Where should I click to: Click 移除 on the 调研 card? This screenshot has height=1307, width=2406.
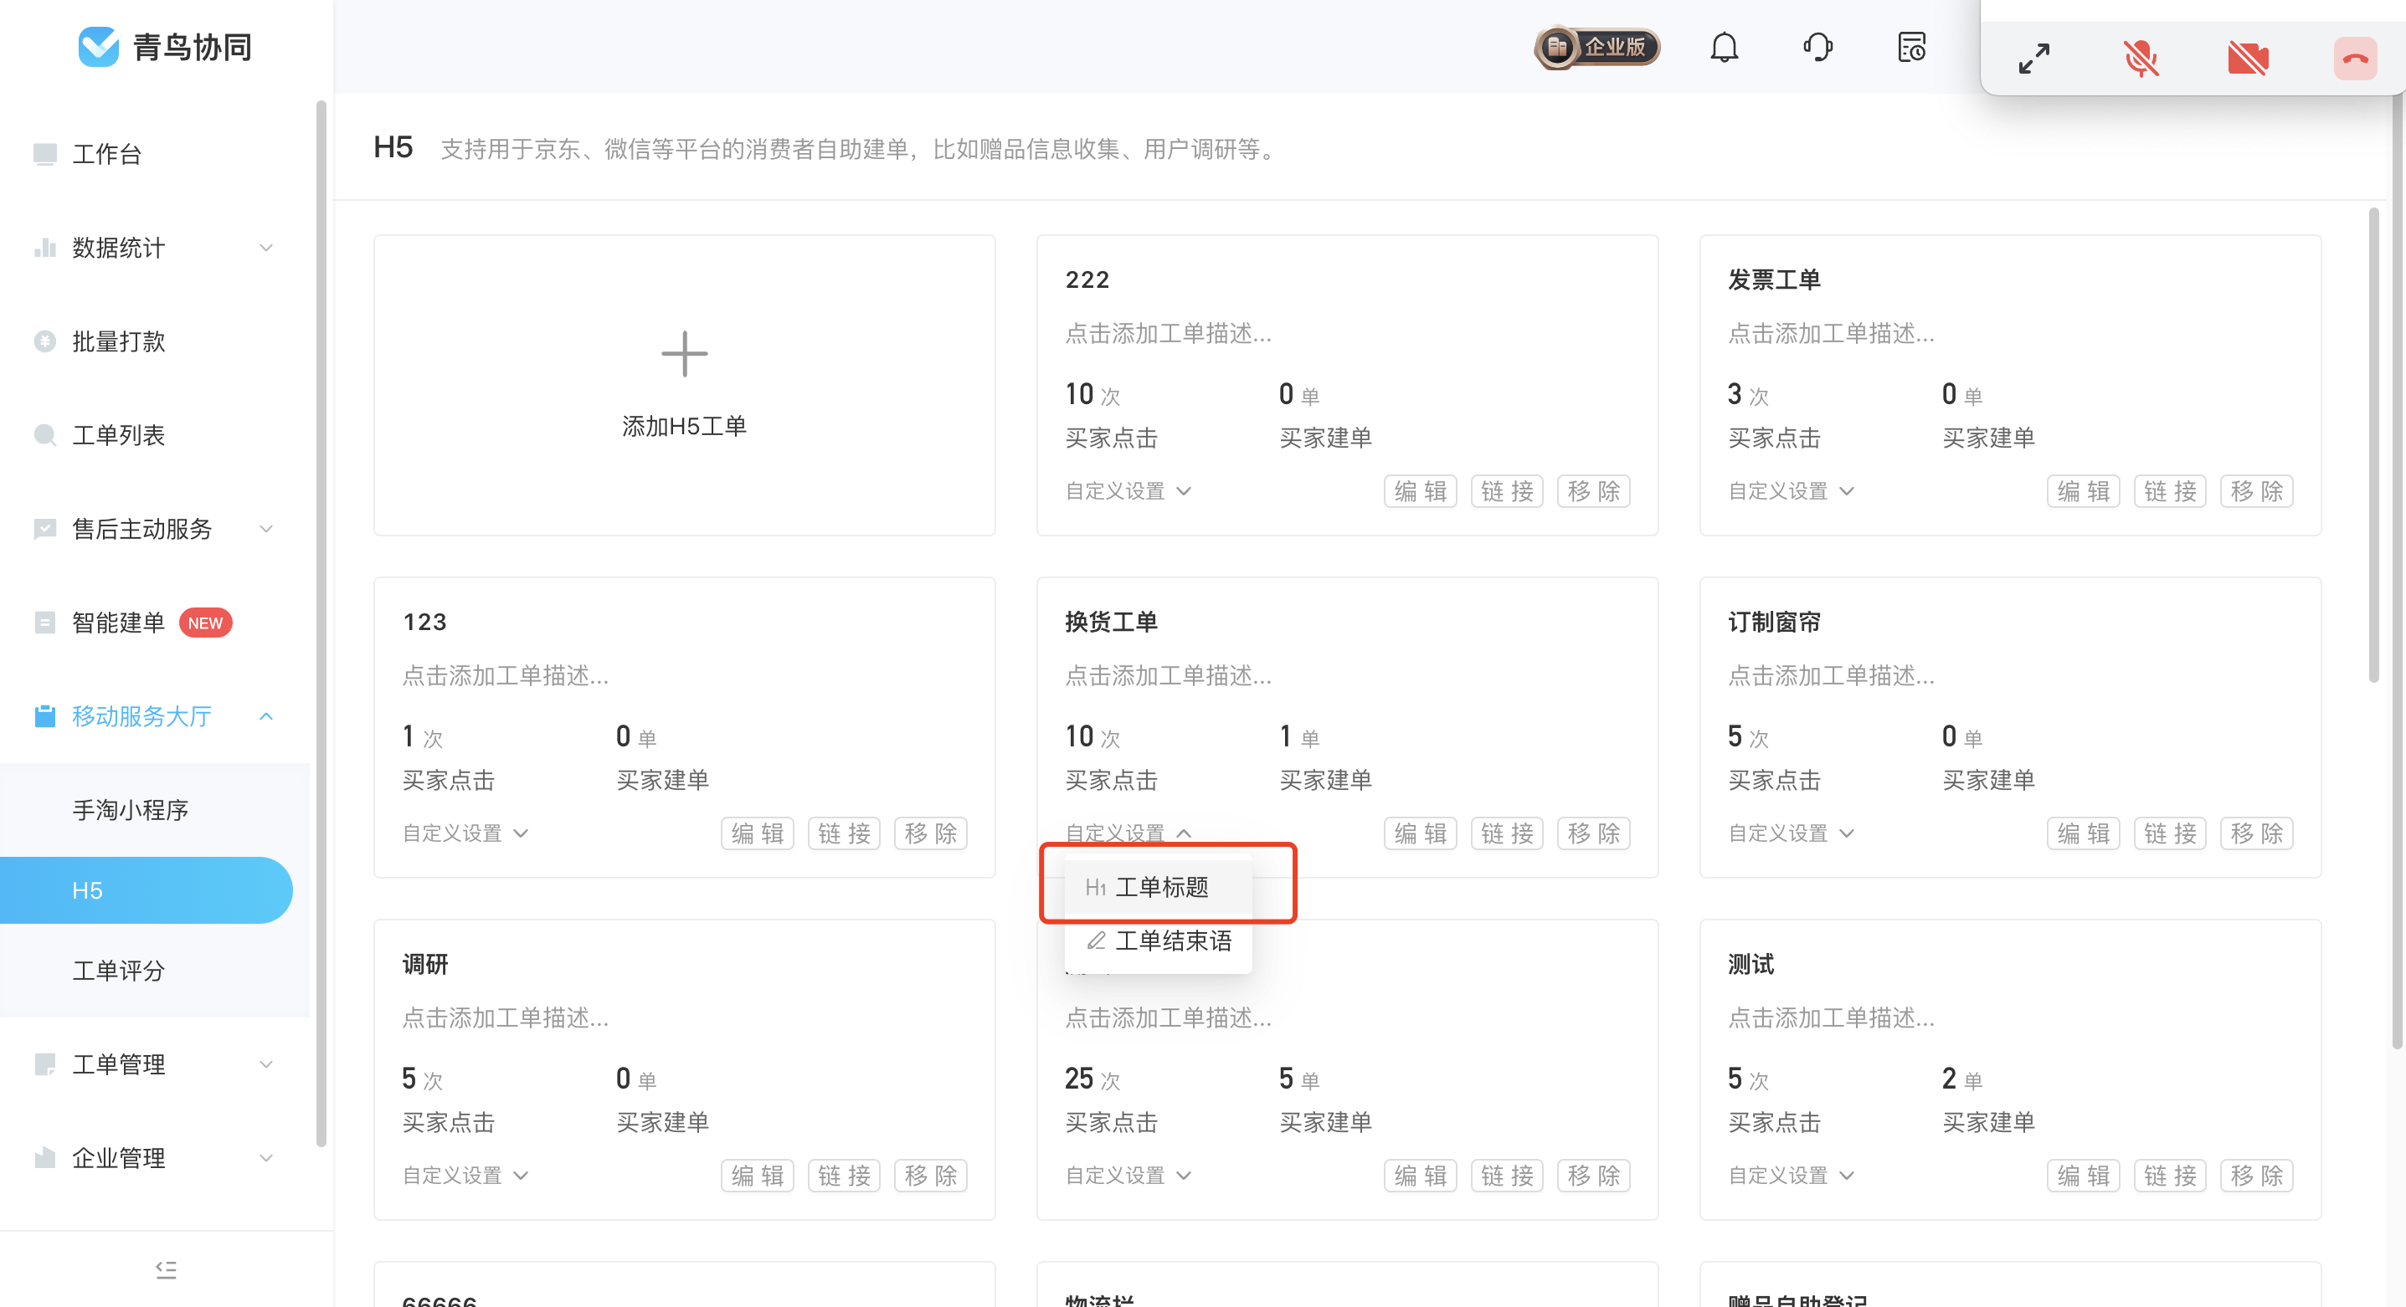[x=930, y=1176]
